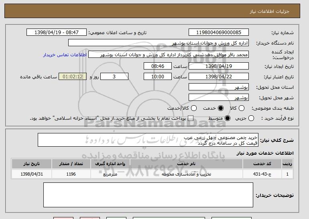Viewport: 309px width, 219px height.
Task: Click validity date field 1398/04/22
Action: (219, 77)
